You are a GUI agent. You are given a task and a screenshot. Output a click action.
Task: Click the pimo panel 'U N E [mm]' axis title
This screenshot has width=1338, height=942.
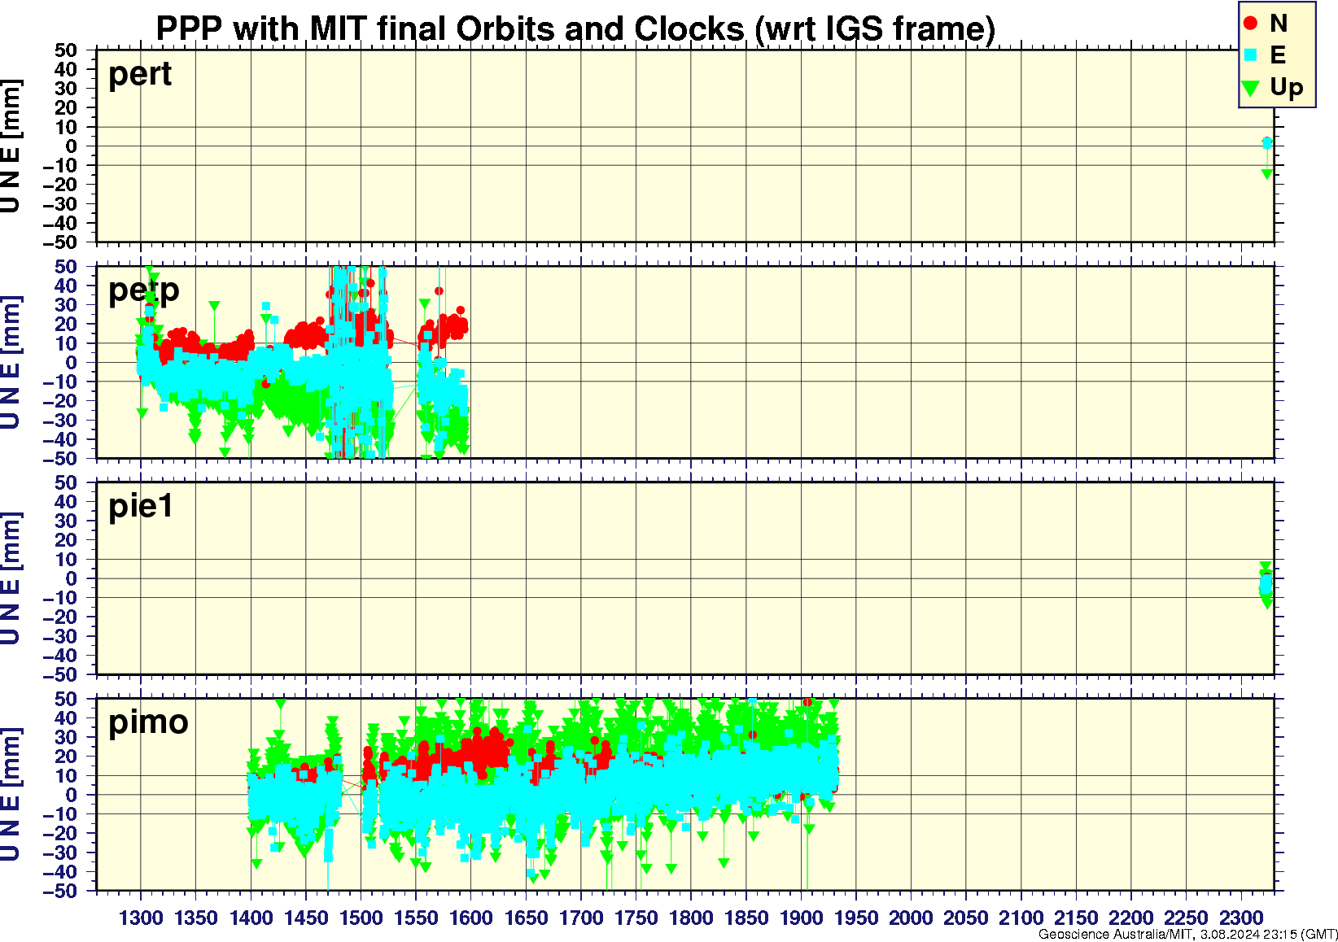11,794
